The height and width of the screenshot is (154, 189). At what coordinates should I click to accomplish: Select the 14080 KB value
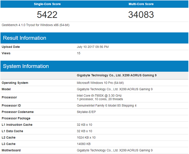tap(84, 144)
